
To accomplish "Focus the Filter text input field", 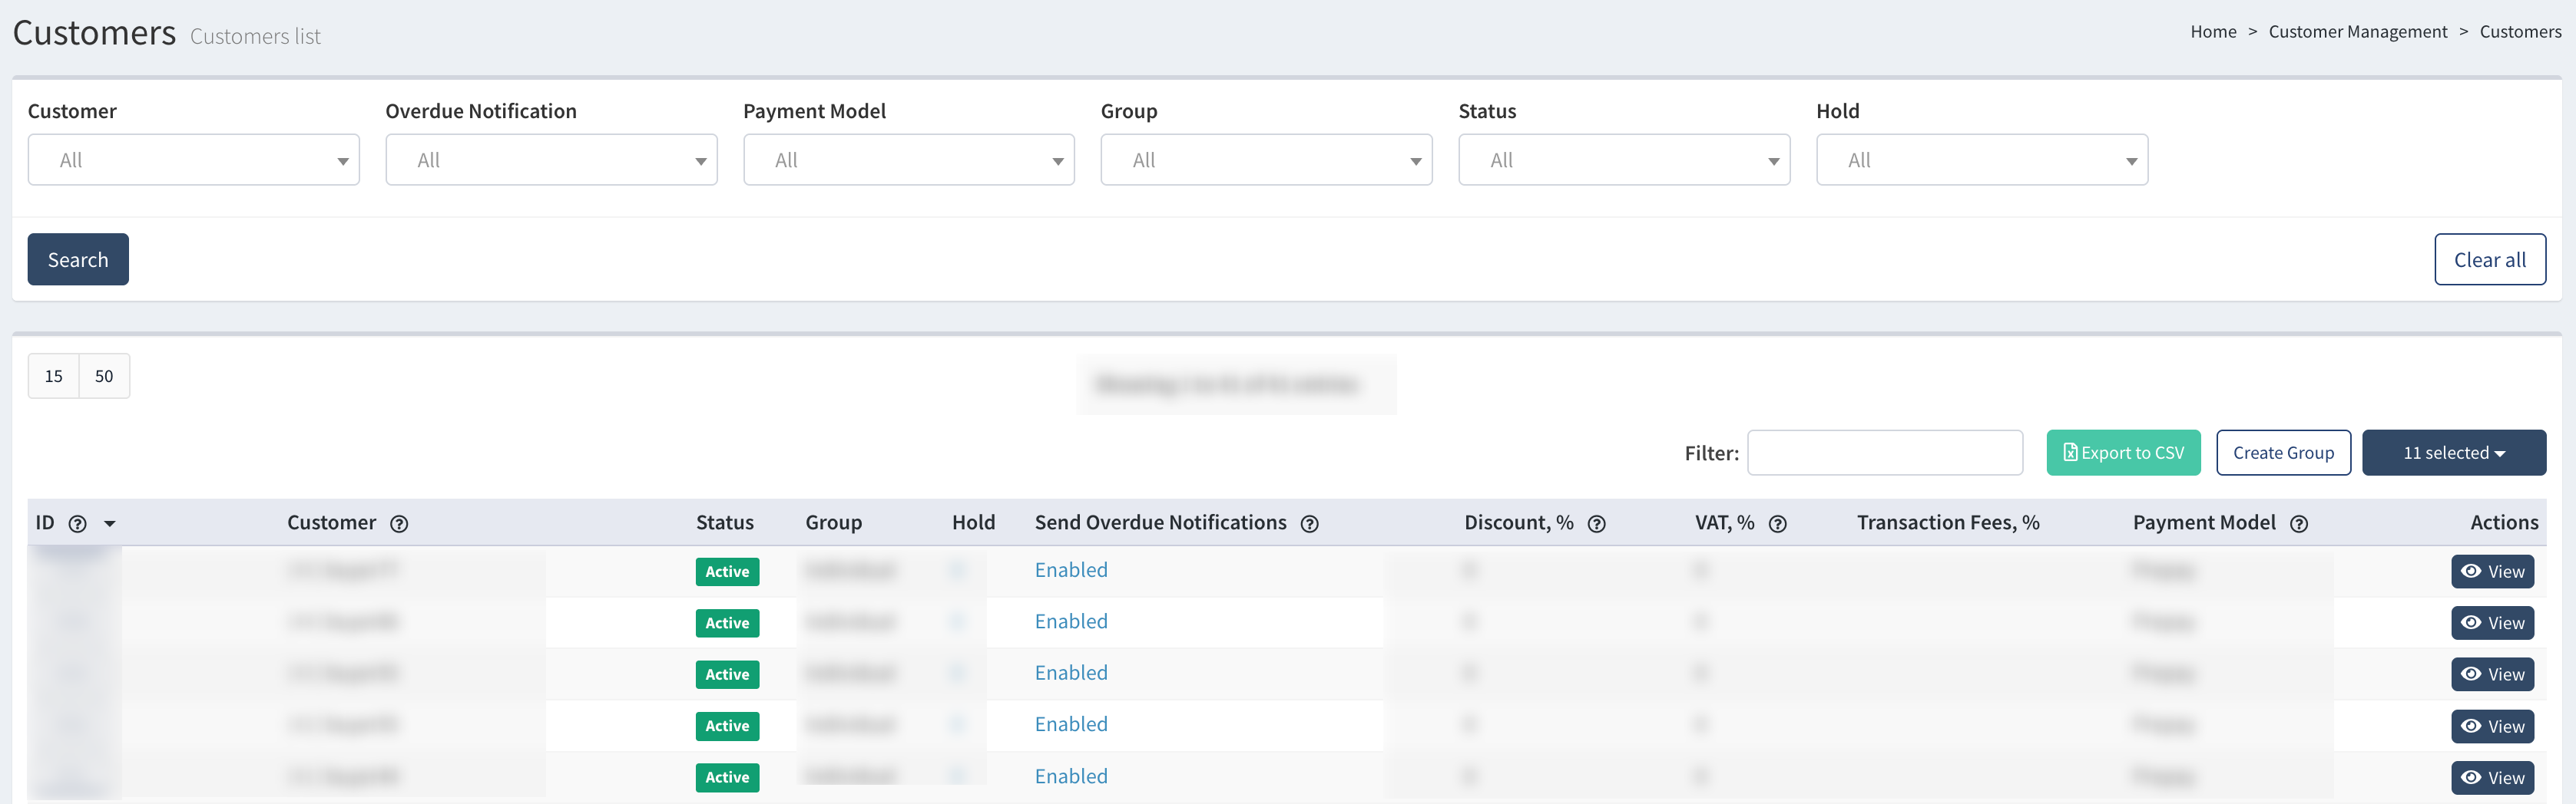I will tap(1884, 453).
